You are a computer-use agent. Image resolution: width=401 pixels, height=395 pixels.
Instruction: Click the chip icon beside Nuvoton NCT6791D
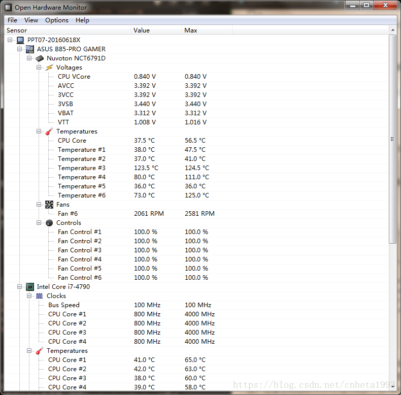click(x=40, y=58)
